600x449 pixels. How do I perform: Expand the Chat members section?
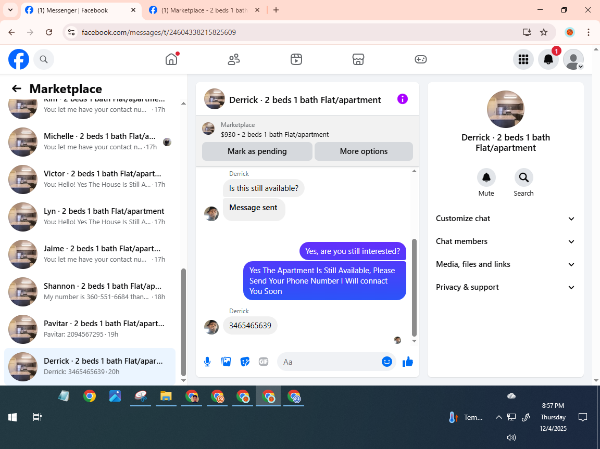pyautogui.click(x=506, y=241)
